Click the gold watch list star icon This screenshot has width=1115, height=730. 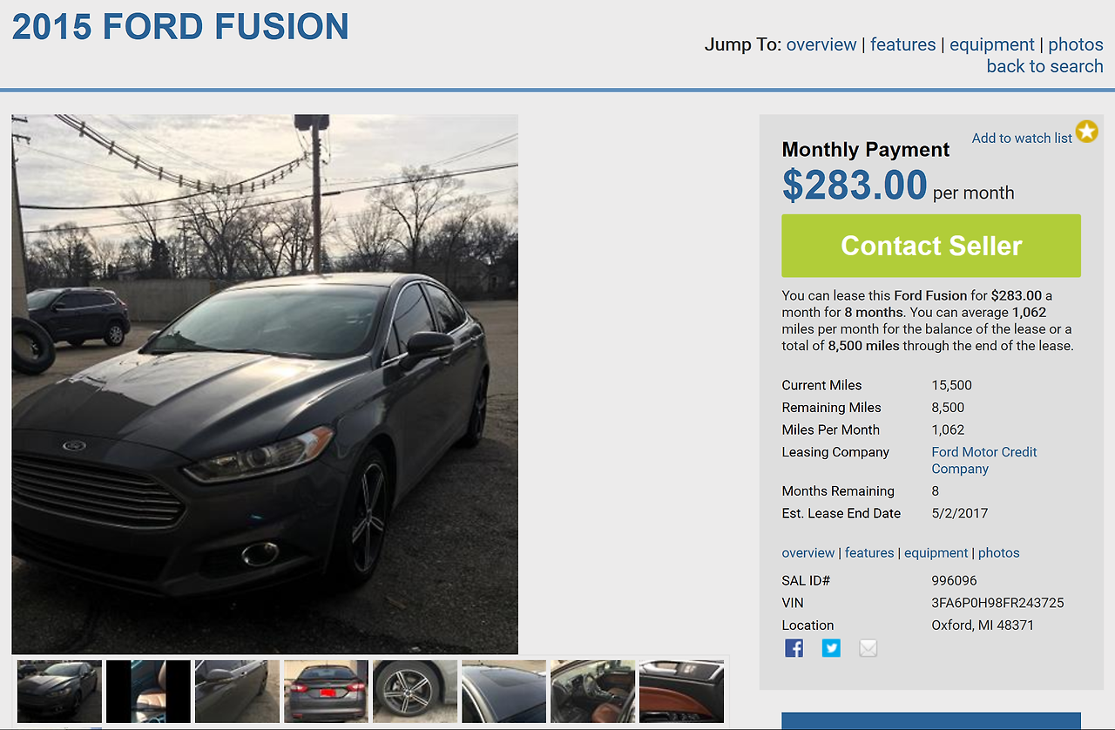[x=1086, y=132]
